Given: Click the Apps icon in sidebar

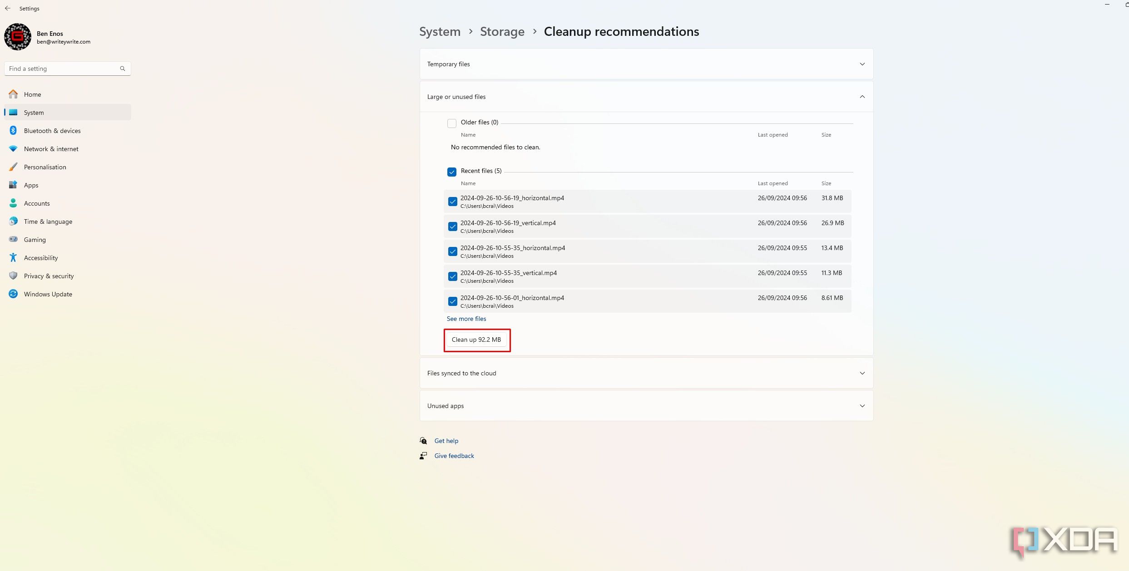Looking at the screenshot, I should click(13, 185).
